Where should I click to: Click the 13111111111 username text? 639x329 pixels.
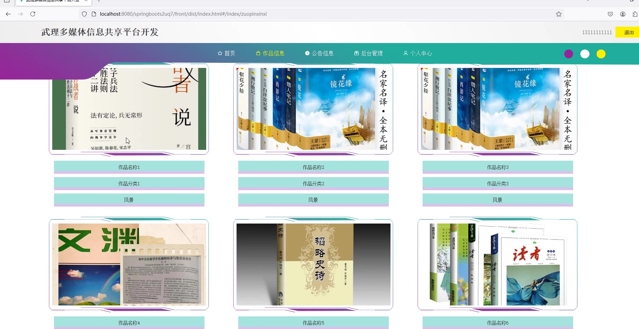[597, 32]
